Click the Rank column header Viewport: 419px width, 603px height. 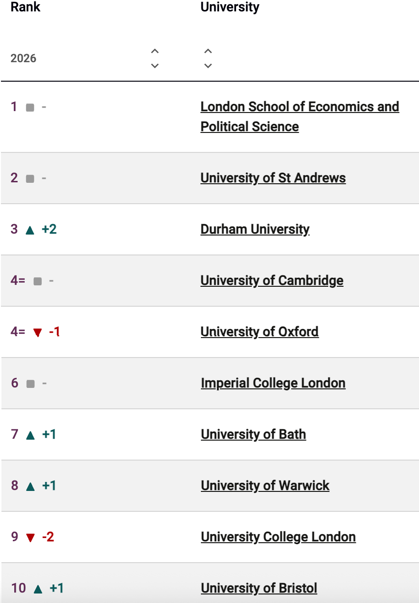pyautogui.click(x=26, y=7)
